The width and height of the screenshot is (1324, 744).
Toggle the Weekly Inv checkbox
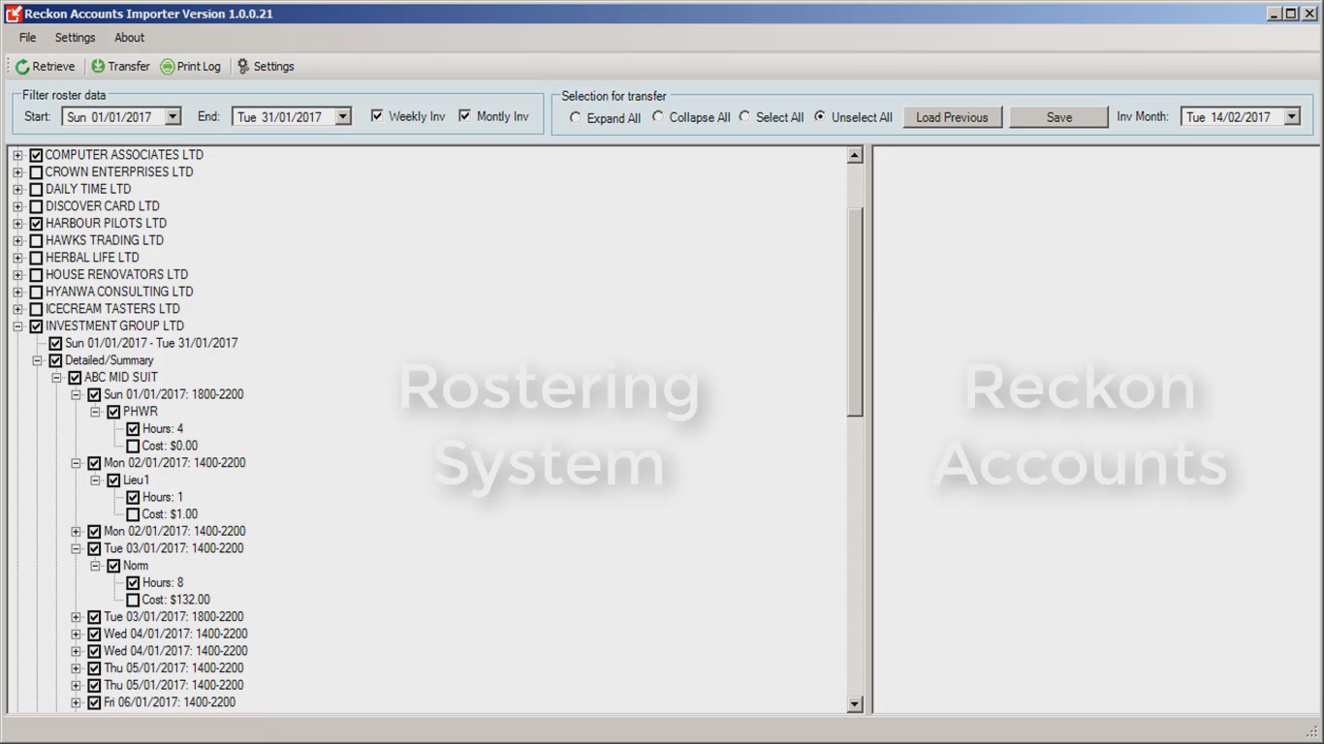[377, 116]
